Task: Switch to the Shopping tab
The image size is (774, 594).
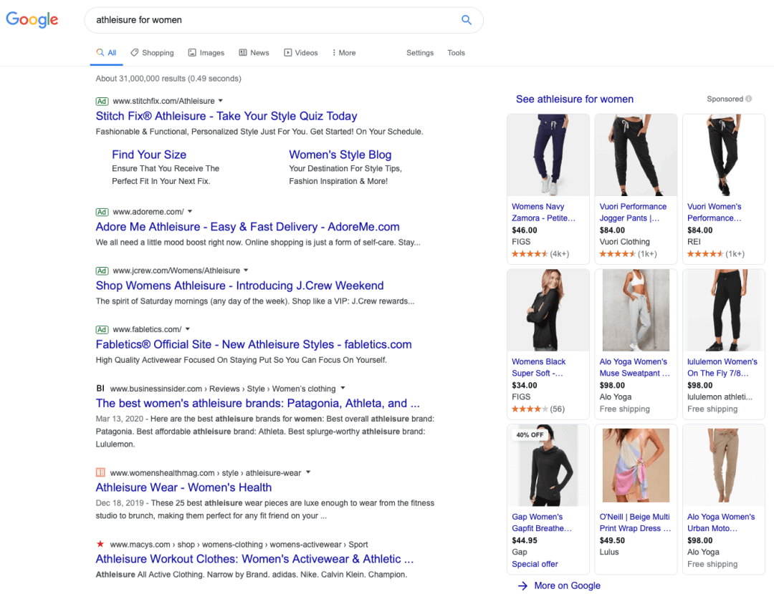Action: [152, 53]
